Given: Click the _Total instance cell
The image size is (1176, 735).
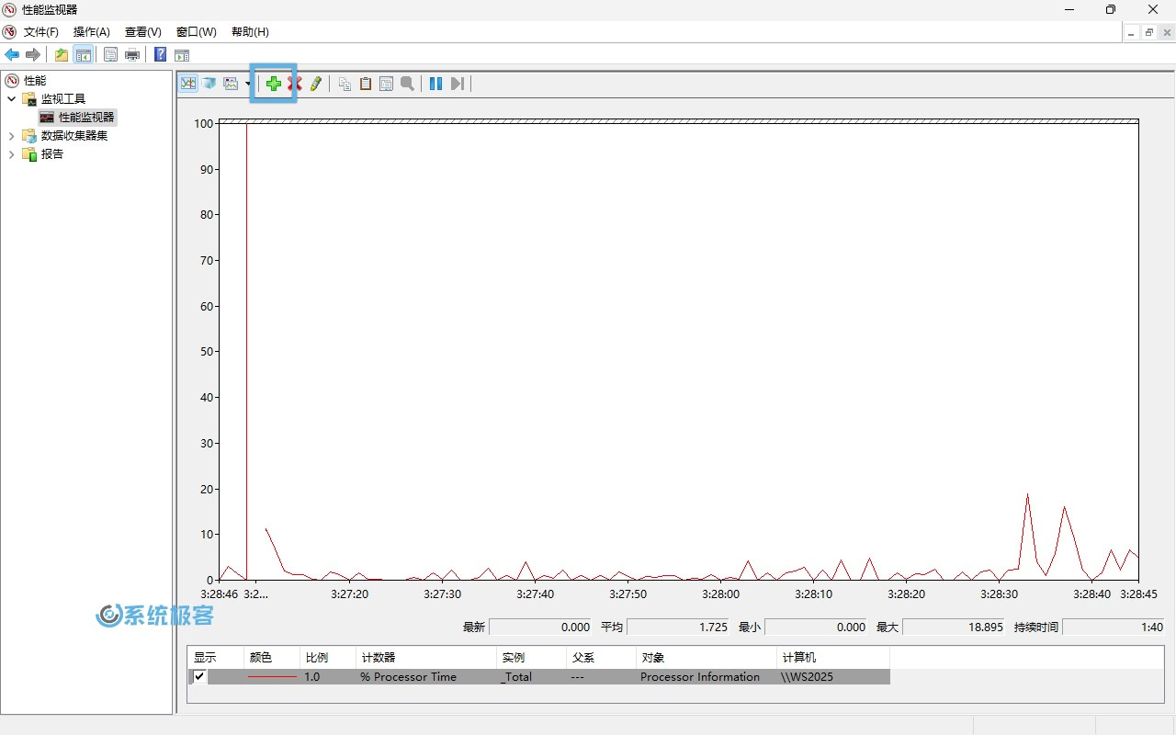Looking at the screenshot, I should (516, 677).
